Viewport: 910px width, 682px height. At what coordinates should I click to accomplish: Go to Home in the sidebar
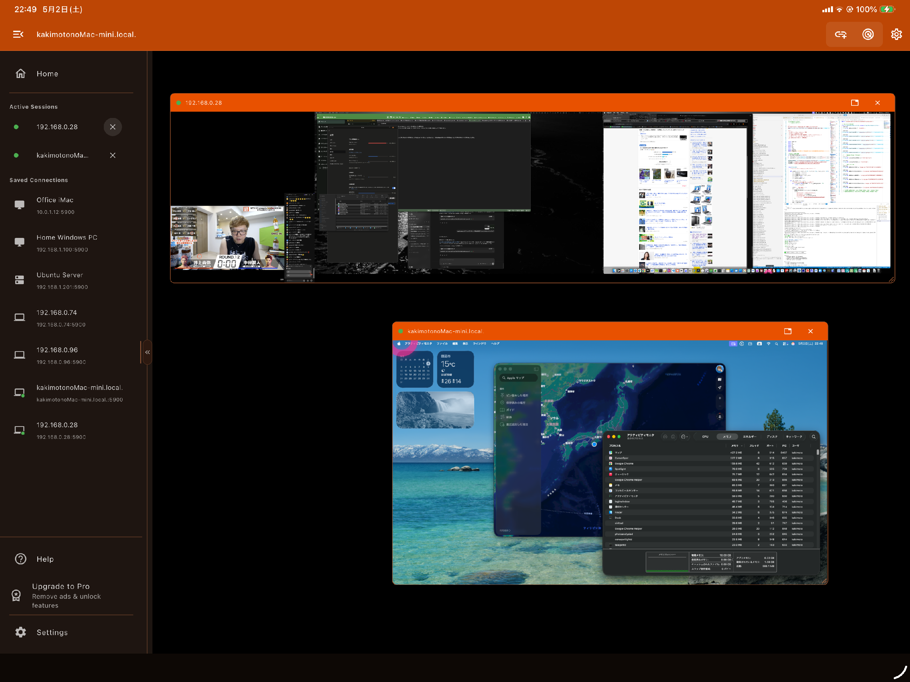[71, 74]
